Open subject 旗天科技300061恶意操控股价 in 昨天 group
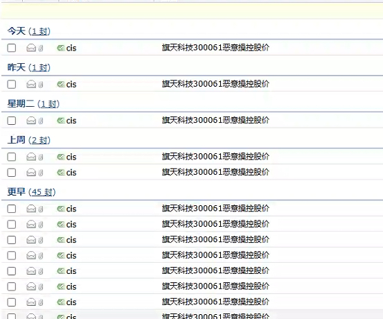This screenshot has height=319, width=383. point(215,84)
